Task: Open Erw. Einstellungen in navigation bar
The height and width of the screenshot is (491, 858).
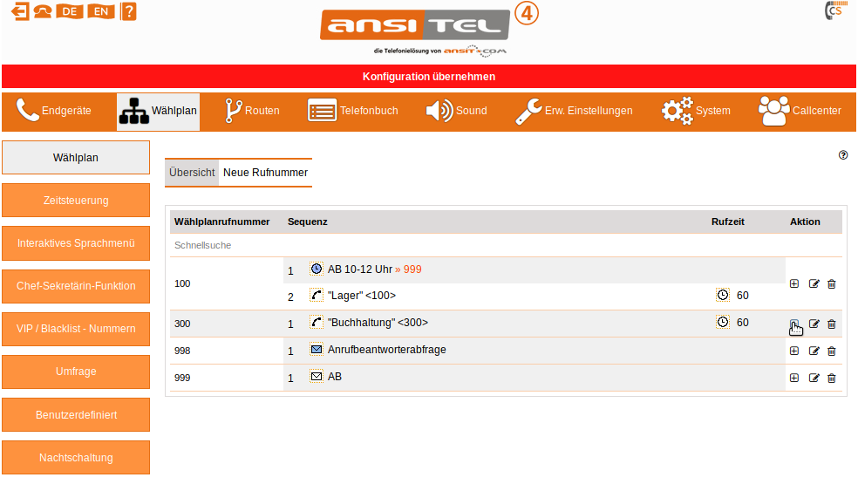Action: 573,111
